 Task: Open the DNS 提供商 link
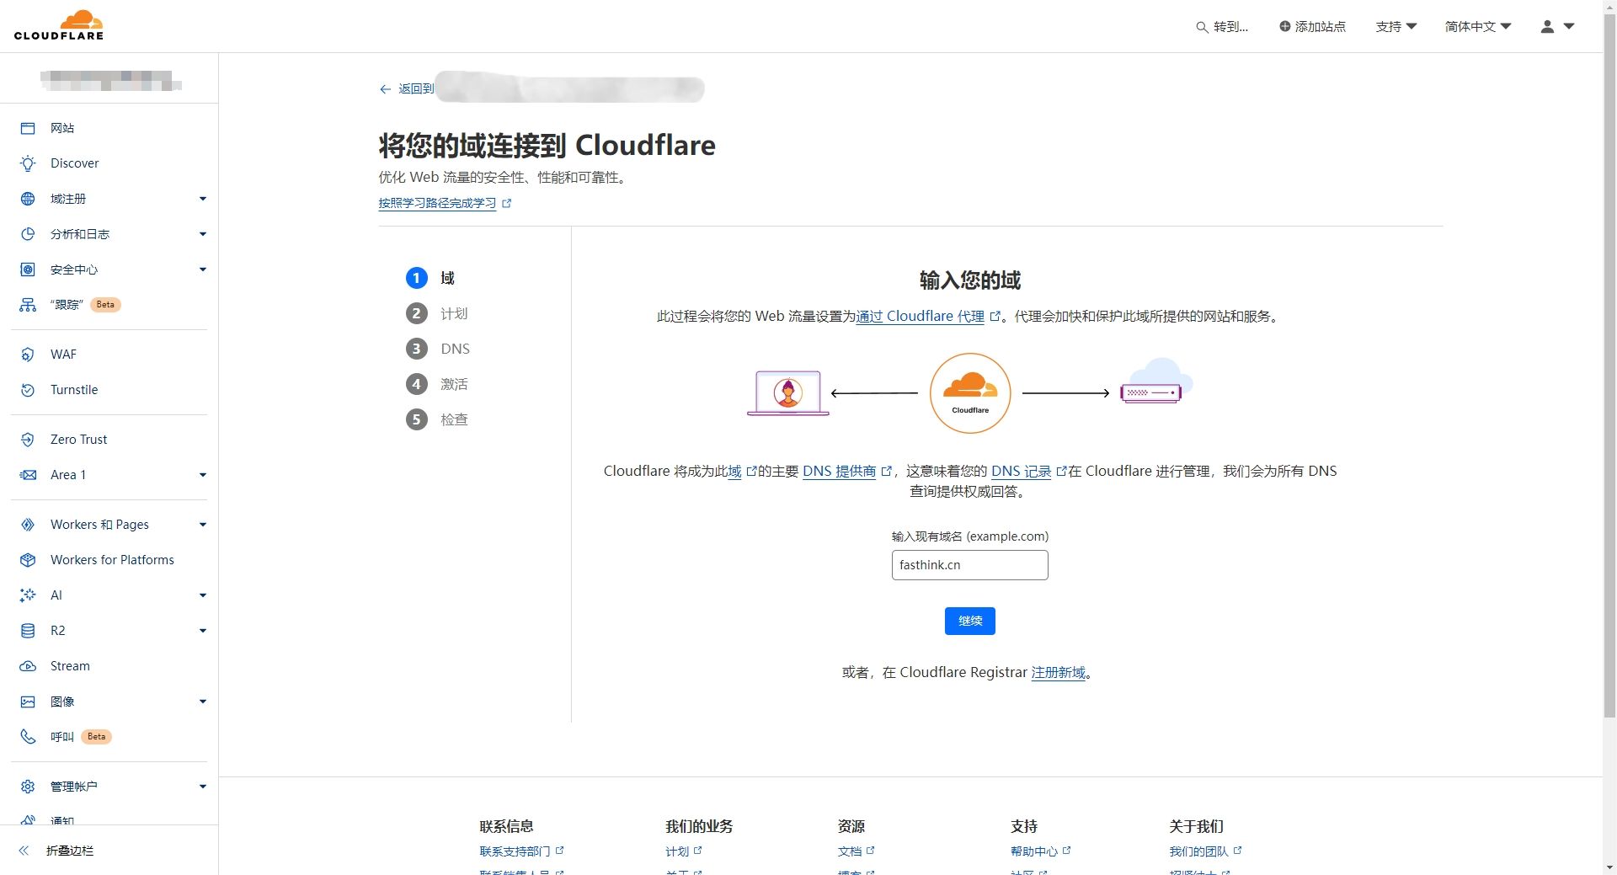pos(839,472)
